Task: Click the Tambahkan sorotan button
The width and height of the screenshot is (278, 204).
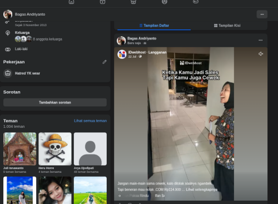Action: point(55,102)
